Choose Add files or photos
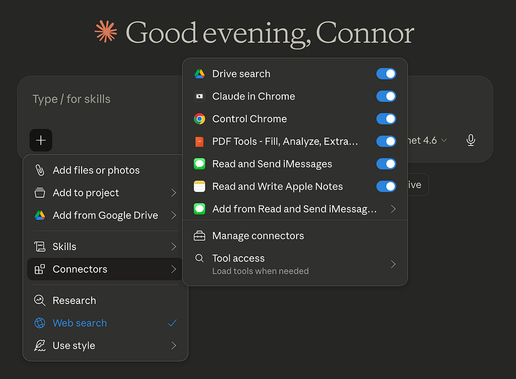 click(105, 170)
